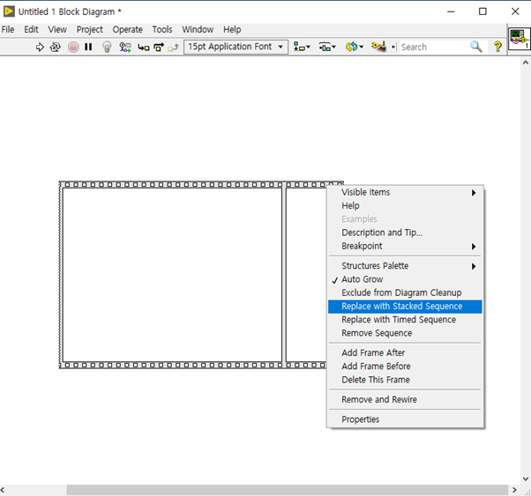Click the vertical scrollbar up arrow

point(525,63)
